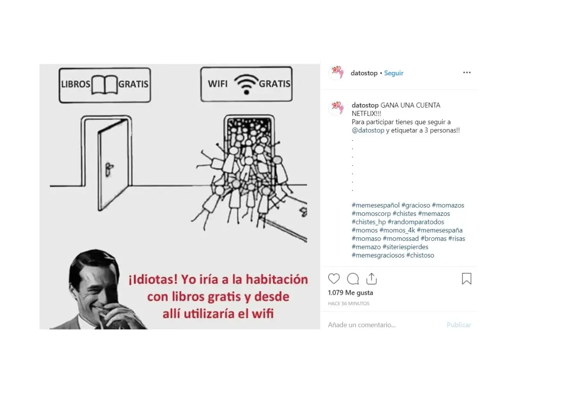The width and height of the screenshot is (574, 415).
Task: Open the three-dot more options menu
Action: tap(467, 73)
